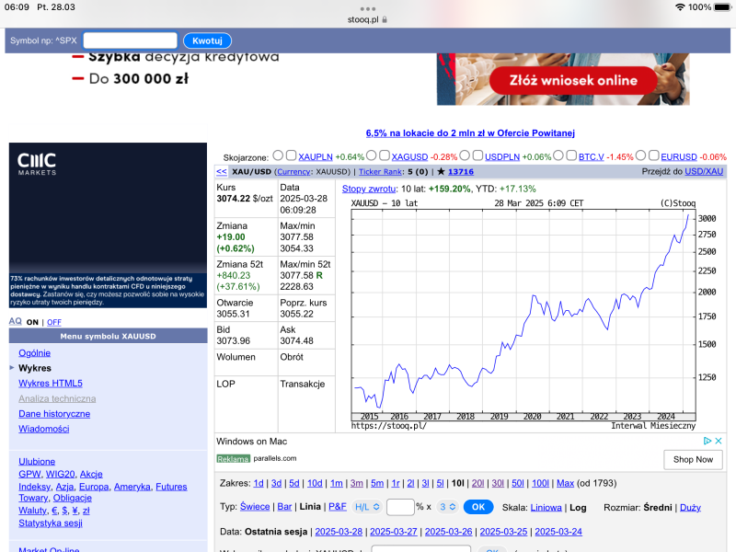This screenshot has width=736, height=552.
Task: Open the dropdown showing value 3
Action: click(x=447, y=507)
